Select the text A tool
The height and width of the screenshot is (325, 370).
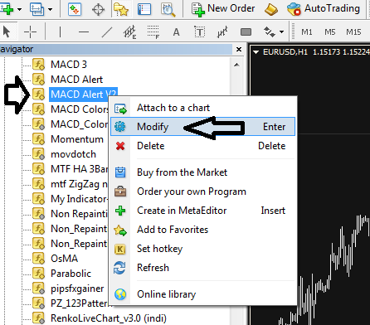pos(176,32)
